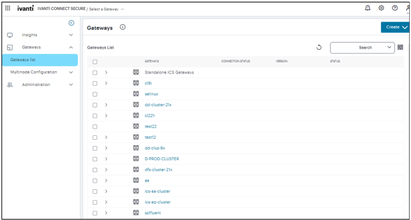Click the Gateways sidebar icon
Viewport: 411px width, 220px height.
[x=10, y=47]
